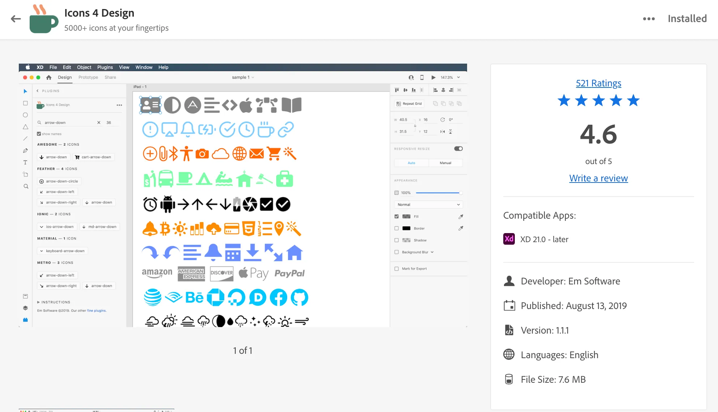Click the GitHub icon on canvas
The width and height of the screenshot is (718, 412).
click(x=299, y=297)
